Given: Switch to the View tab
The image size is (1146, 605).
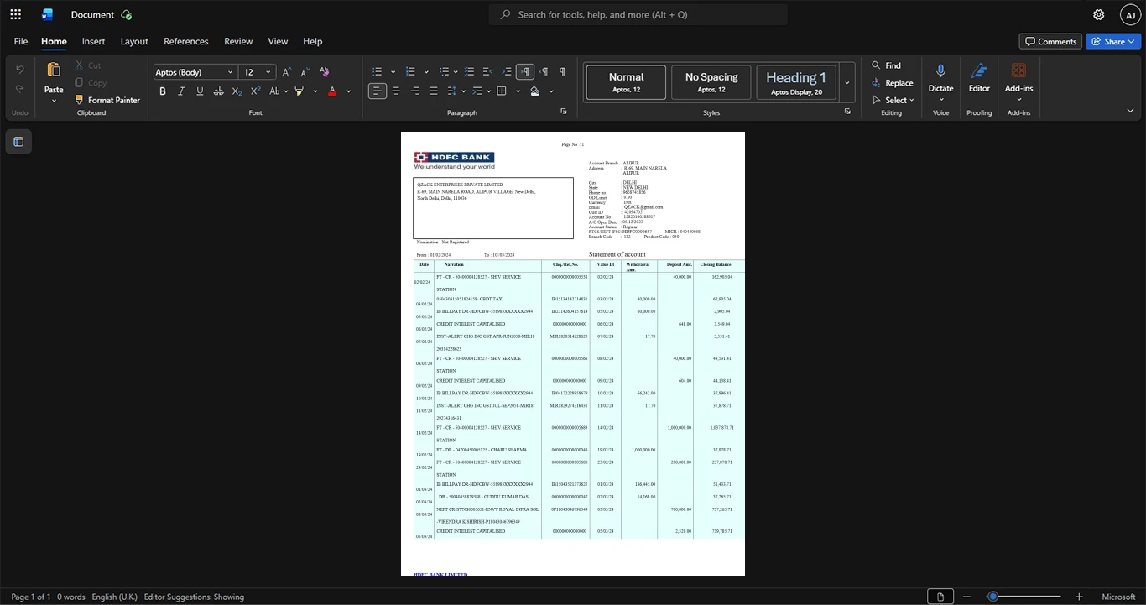Looking at the screenshot, I should (x=278, y=41).
